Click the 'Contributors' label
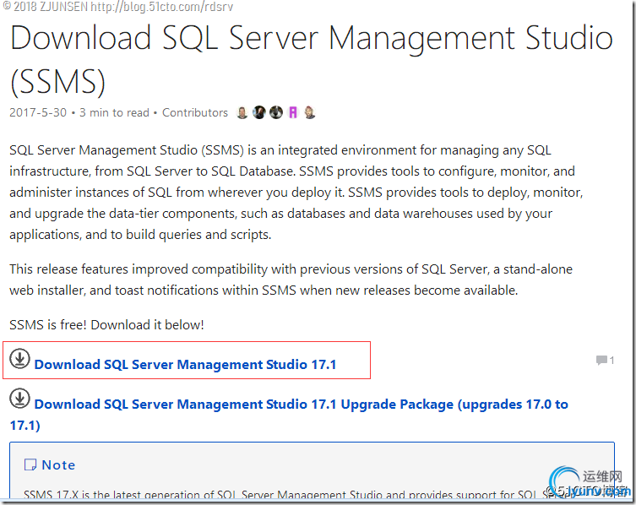636x505 pixels. (195, 112)
